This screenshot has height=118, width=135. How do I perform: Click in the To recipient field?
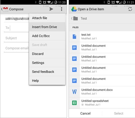(x=17, y=28)
